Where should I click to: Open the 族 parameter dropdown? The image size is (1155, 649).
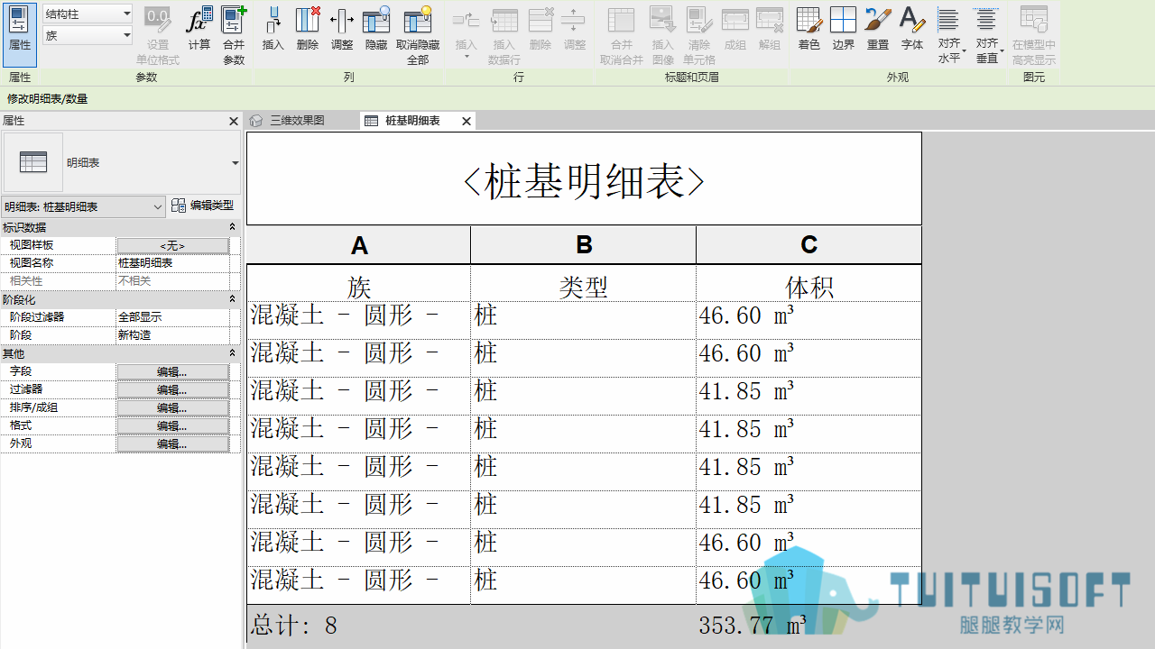[x=88, y=35]
